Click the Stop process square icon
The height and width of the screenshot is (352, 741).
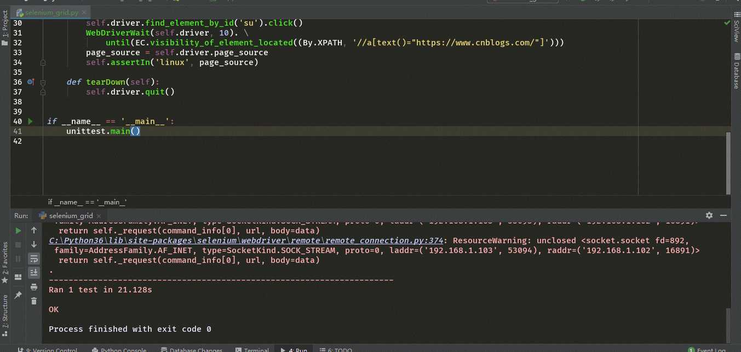coord(18,245)
